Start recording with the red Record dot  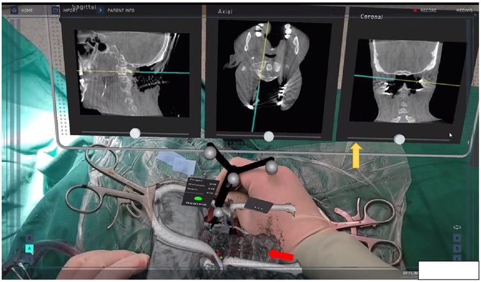(415, 10)
